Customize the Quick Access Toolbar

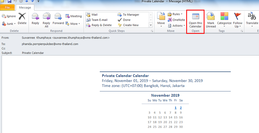[x=38, y=1]
